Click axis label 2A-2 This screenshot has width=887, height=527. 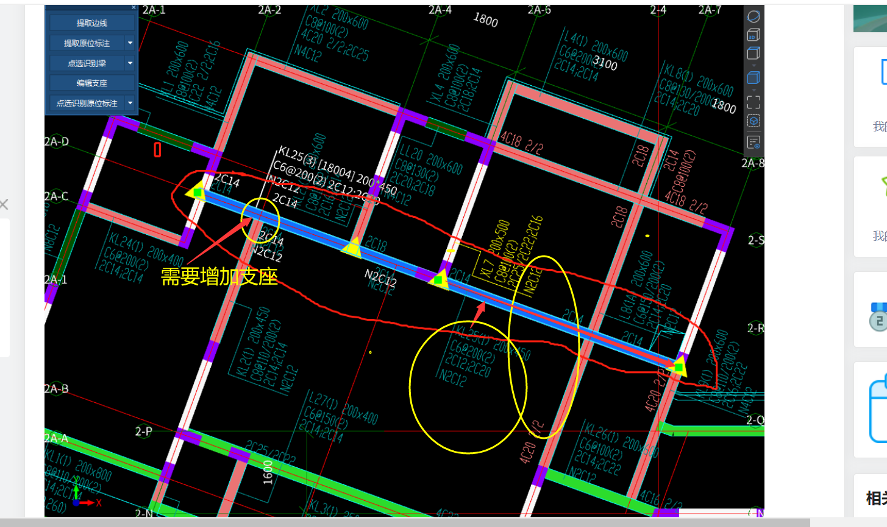[x=269, y=10]
